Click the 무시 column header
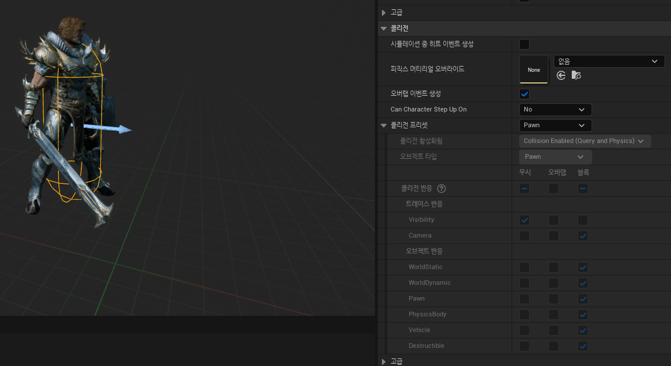Image resolution: width=671 pixels, height=366 pixels. point(524,172)
